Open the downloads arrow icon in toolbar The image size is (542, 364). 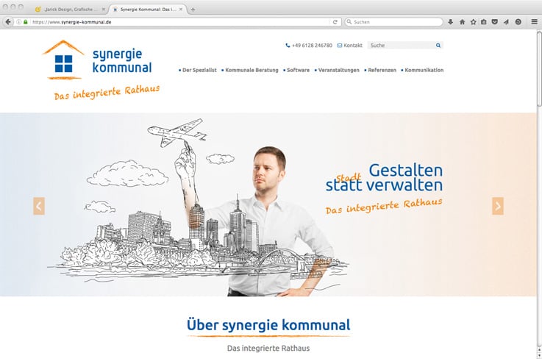(x=450, y=22)
